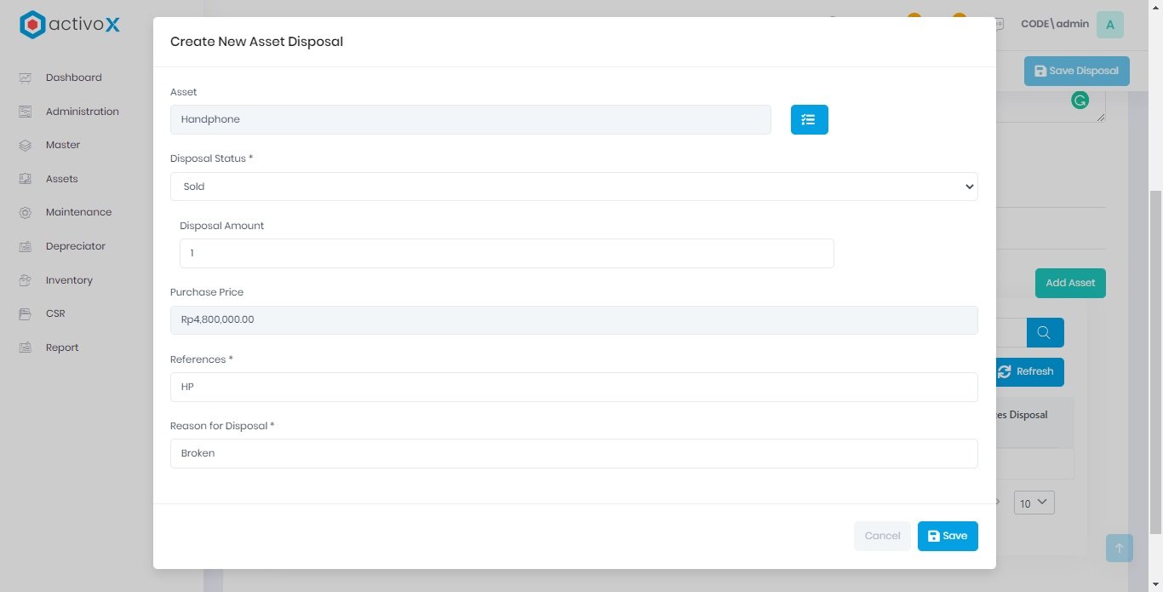Click the Add Asset button

[1069, 283]
